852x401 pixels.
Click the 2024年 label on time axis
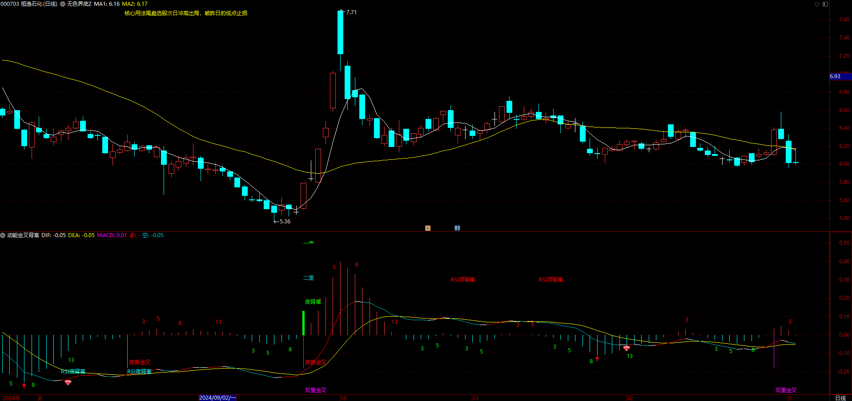(x=12, y=398)
